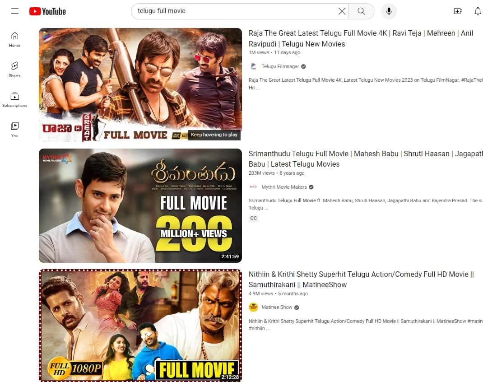Open Subscriptions in sidebar
This screenshot has width=483, height=382.
(x=15, y=100)
